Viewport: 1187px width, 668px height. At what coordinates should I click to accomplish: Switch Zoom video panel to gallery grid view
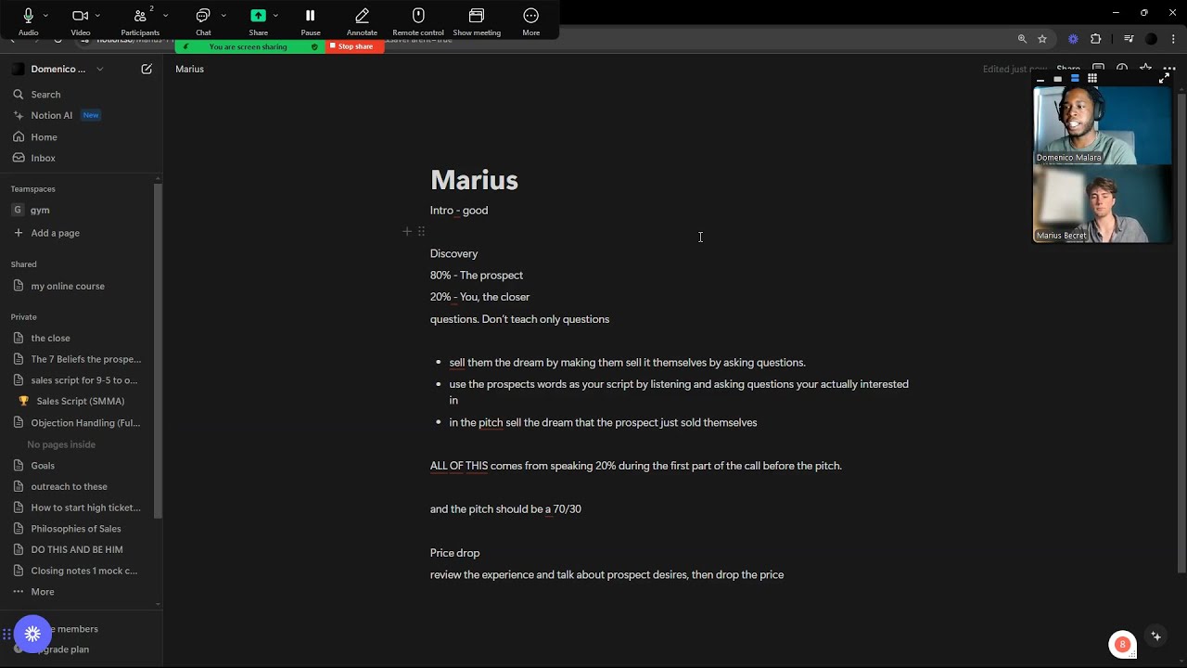point(1092,79)
